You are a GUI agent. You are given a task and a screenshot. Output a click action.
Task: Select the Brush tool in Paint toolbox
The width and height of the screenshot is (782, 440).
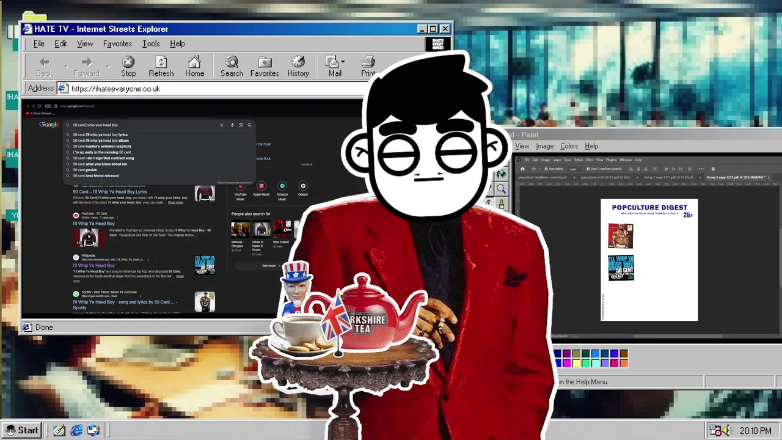point(502,203)
